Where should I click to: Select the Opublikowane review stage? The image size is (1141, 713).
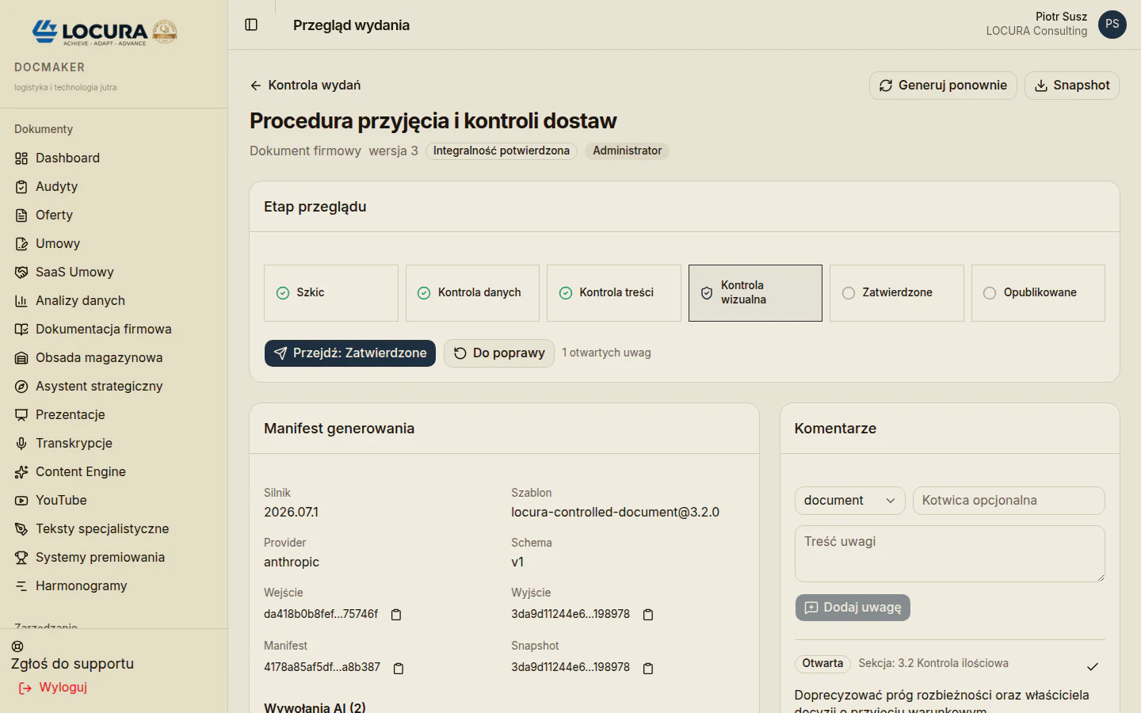click(x=1038, y=293)
